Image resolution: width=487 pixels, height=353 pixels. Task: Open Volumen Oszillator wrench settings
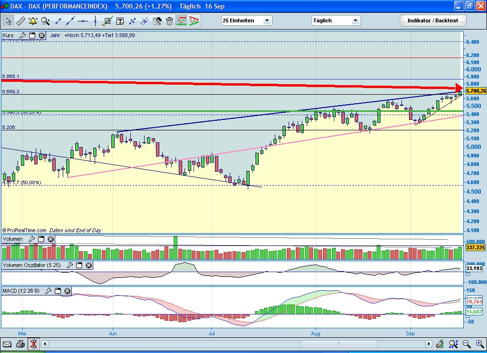click(x=70, y=265)
